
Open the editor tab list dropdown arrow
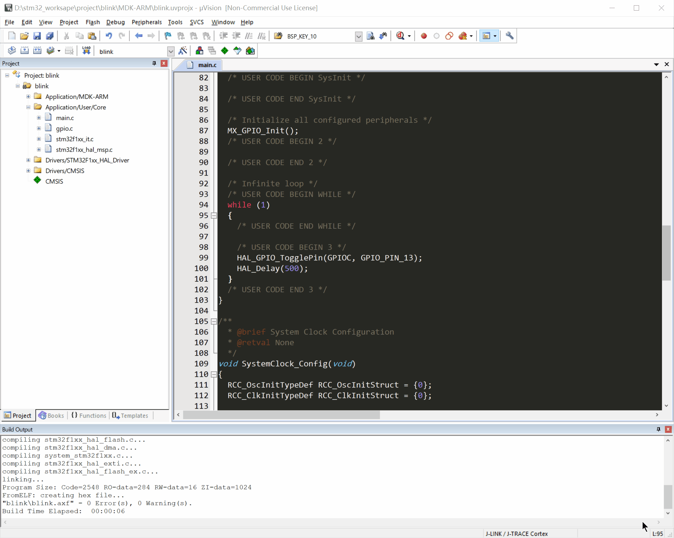point(656,64)
